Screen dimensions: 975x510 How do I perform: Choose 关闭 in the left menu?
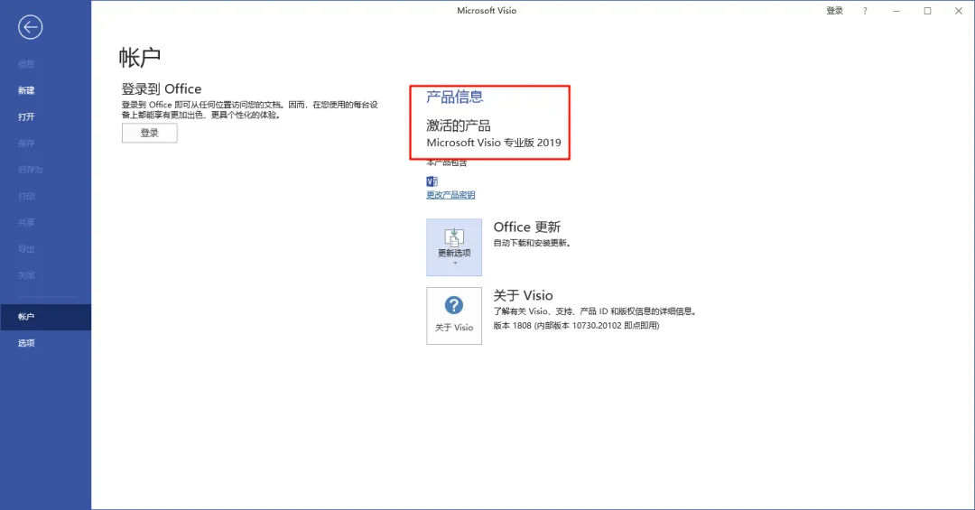[x=26, y=275]
